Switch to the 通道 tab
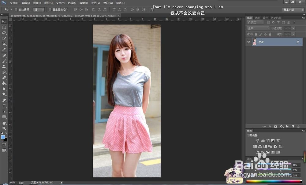Viewport: 306px width, 185px height. coord(257,18)
